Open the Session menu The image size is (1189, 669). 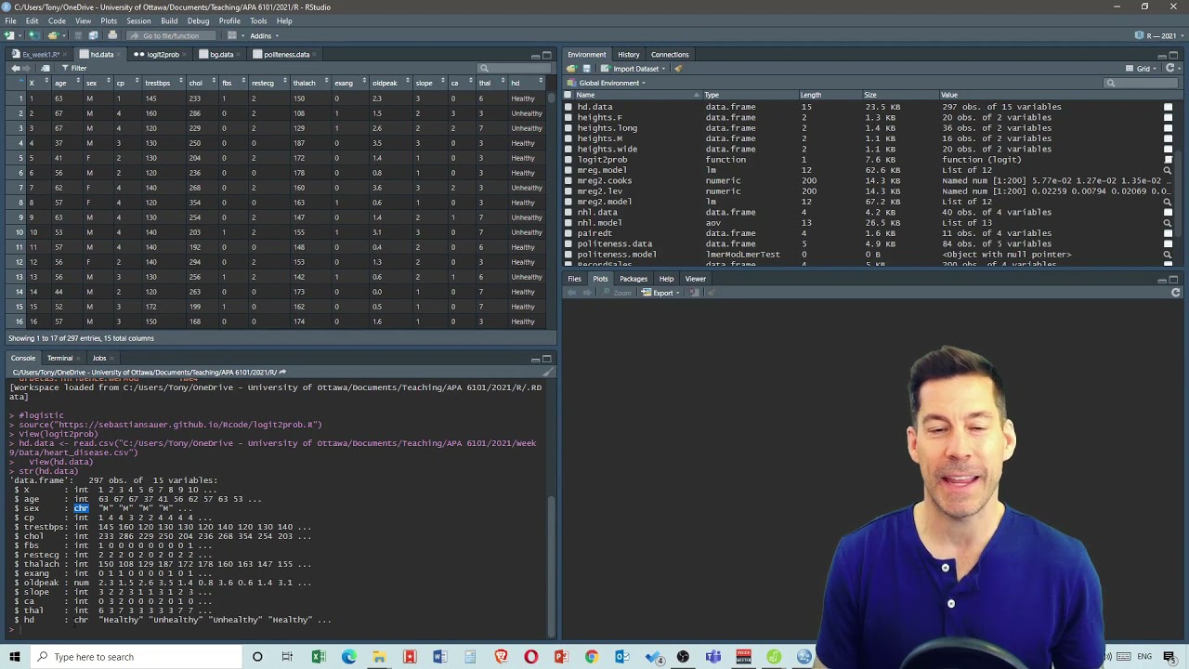[x=138, y=20]
